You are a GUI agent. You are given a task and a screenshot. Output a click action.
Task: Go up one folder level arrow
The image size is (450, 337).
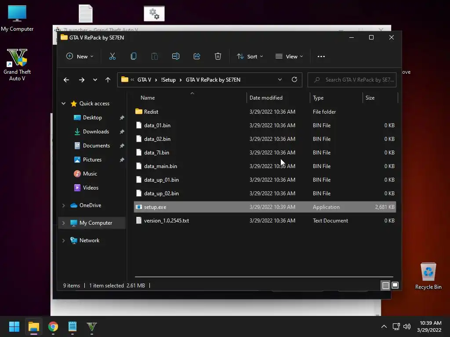[108, 80]
